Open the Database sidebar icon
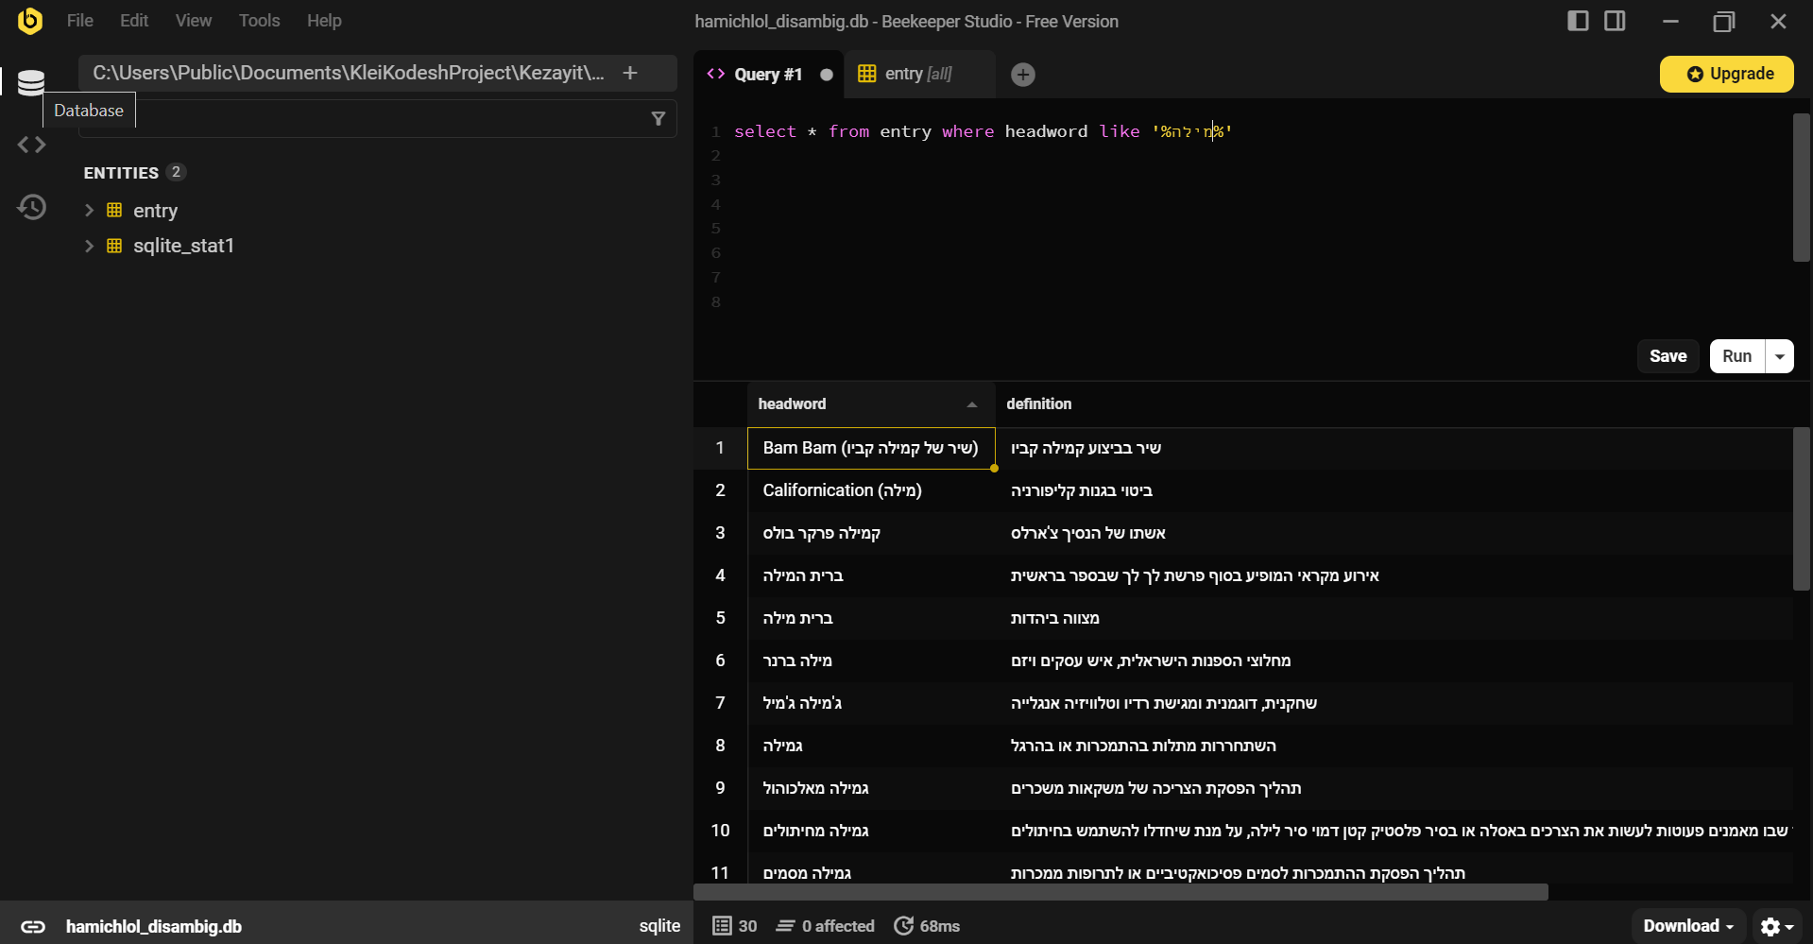1813x944 pixels. [31, 83]
